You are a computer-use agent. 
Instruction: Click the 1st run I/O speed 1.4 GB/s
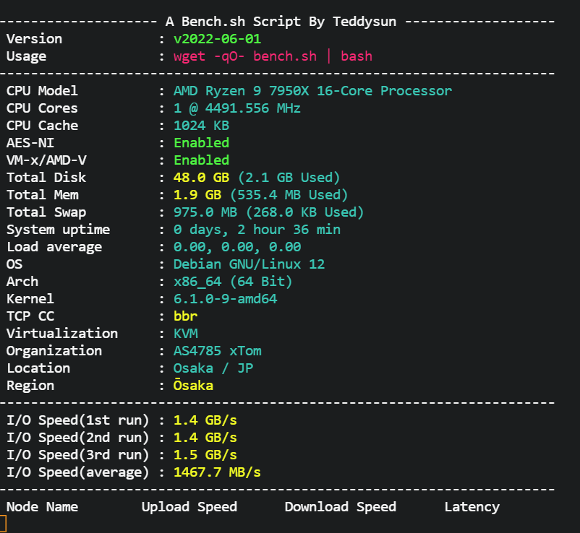[205, 420]
